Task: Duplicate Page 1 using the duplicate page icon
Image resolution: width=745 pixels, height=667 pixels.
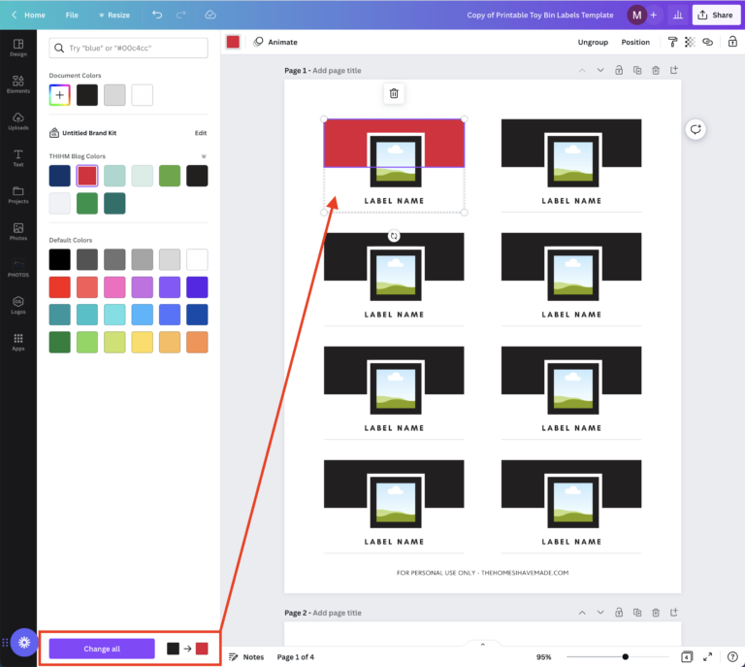Action: (x=637, y=70)
